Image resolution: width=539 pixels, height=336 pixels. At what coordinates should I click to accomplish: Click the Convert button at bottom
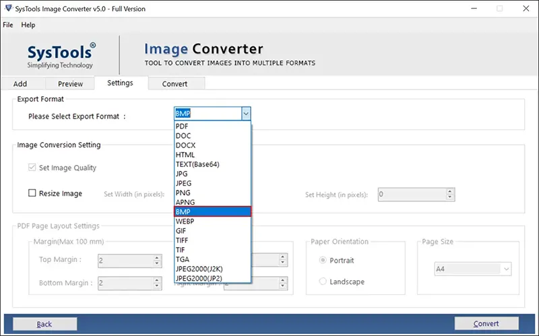coord(486,324)
